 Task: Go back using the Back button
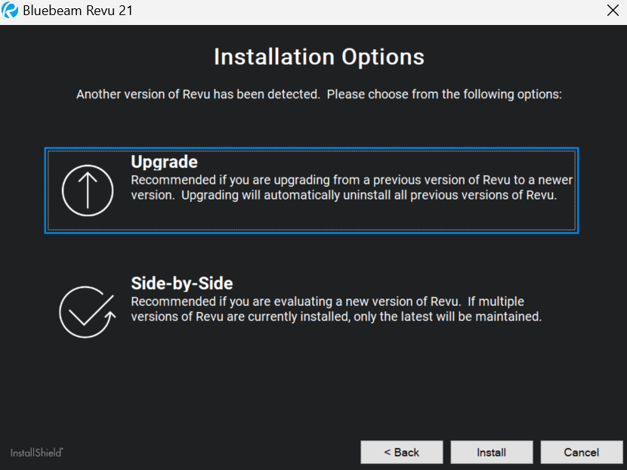coord(401,452)
